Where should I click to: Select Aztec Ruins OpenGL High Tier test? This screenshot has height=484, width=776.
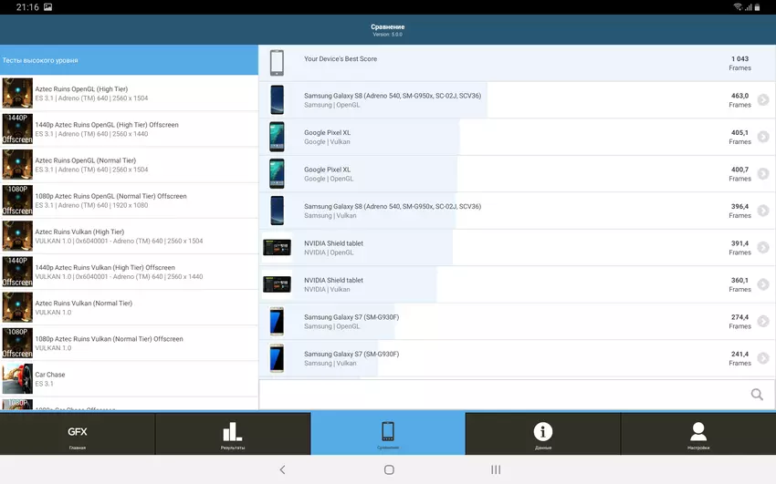(130, 93)
